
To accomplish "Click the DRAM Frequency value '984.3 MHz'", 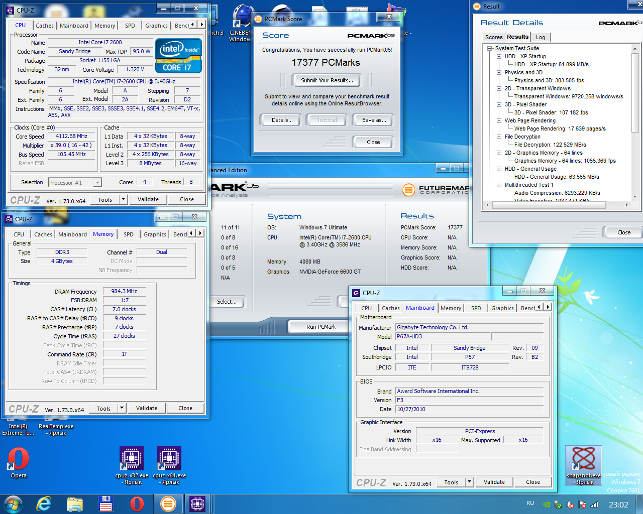I will (124, 291).
